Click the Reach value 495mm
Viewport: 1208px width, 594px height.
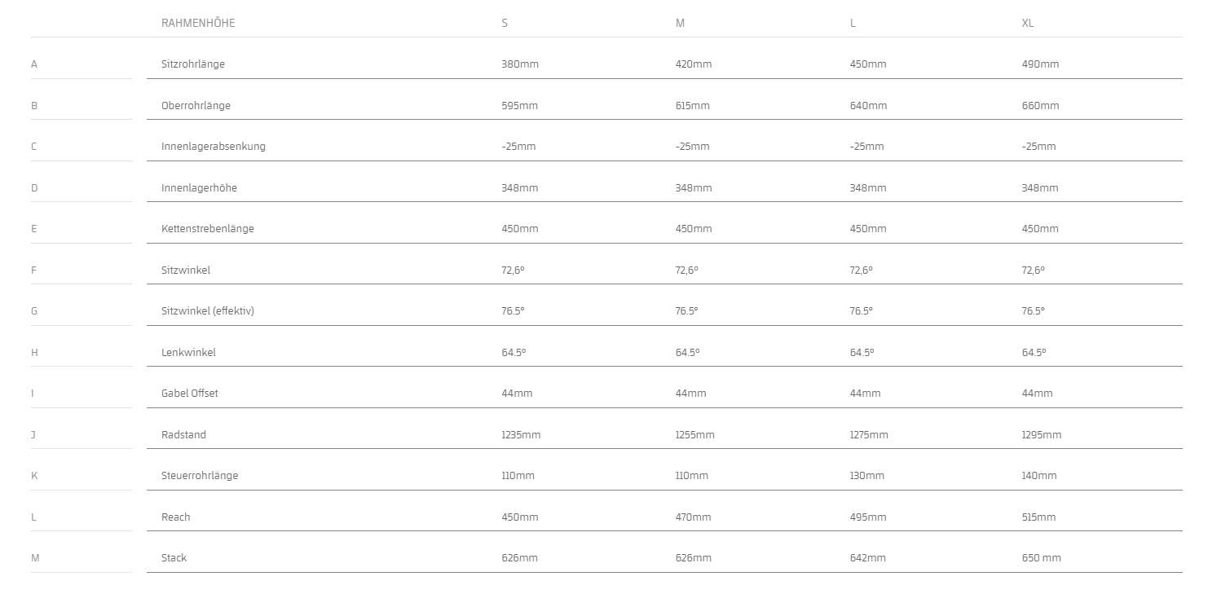(868, 517)
